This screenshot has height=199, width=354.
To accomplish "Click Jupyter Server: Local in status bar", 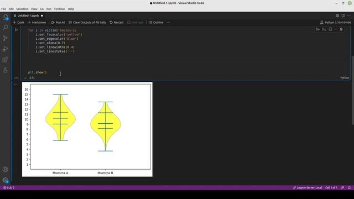I will pyautogui.click(x=308, y=188).
